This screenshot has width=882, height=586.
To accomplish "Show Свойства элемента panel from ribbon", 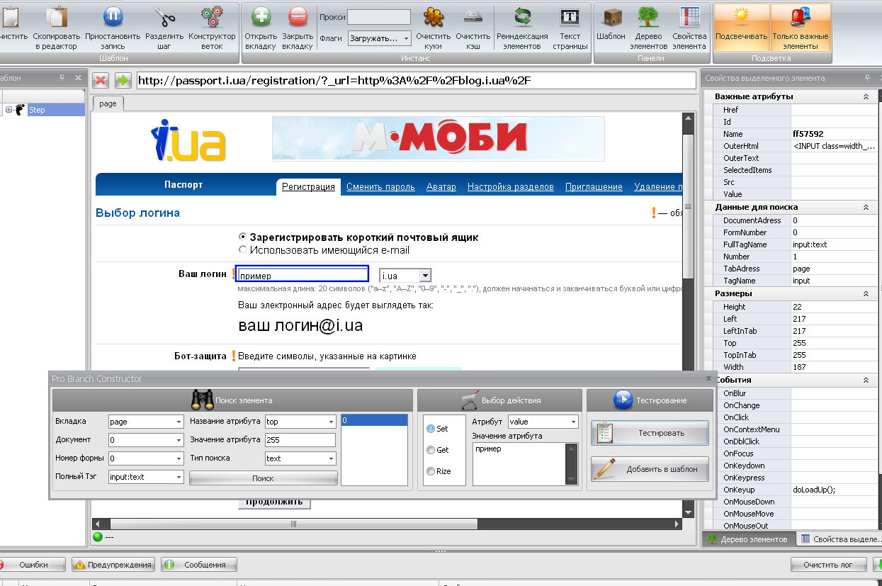I will point(689,17).
